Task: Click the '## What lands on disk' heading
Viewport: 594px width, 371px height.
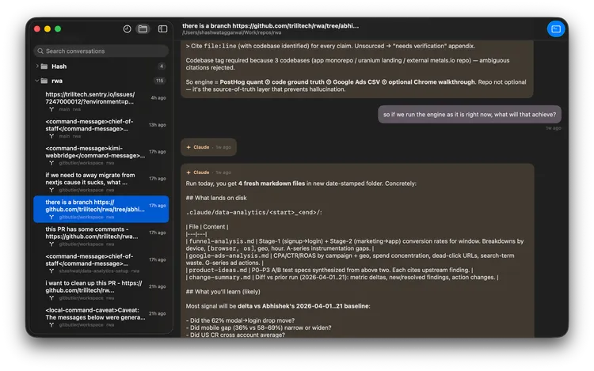Action: 216,198
